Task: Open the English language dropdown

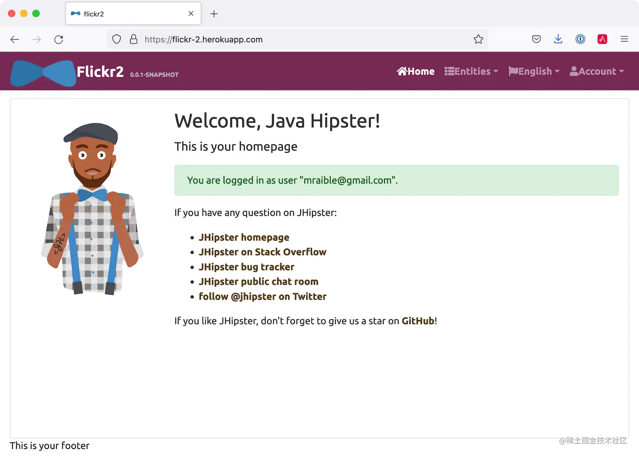Action: click(533, 71)
